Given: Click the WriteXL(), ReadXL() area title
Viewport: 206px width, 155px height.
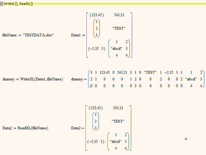Looking at the screenshot, I should pyautogui.click(x=18, y=4).
